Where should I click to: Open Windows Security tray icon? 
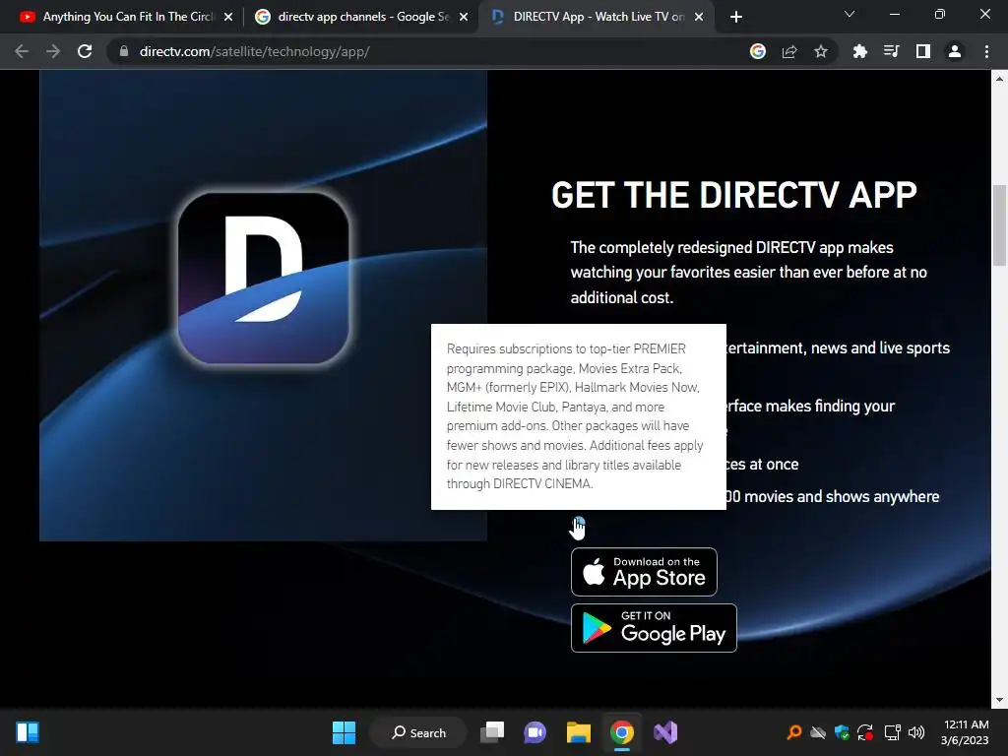842,732
